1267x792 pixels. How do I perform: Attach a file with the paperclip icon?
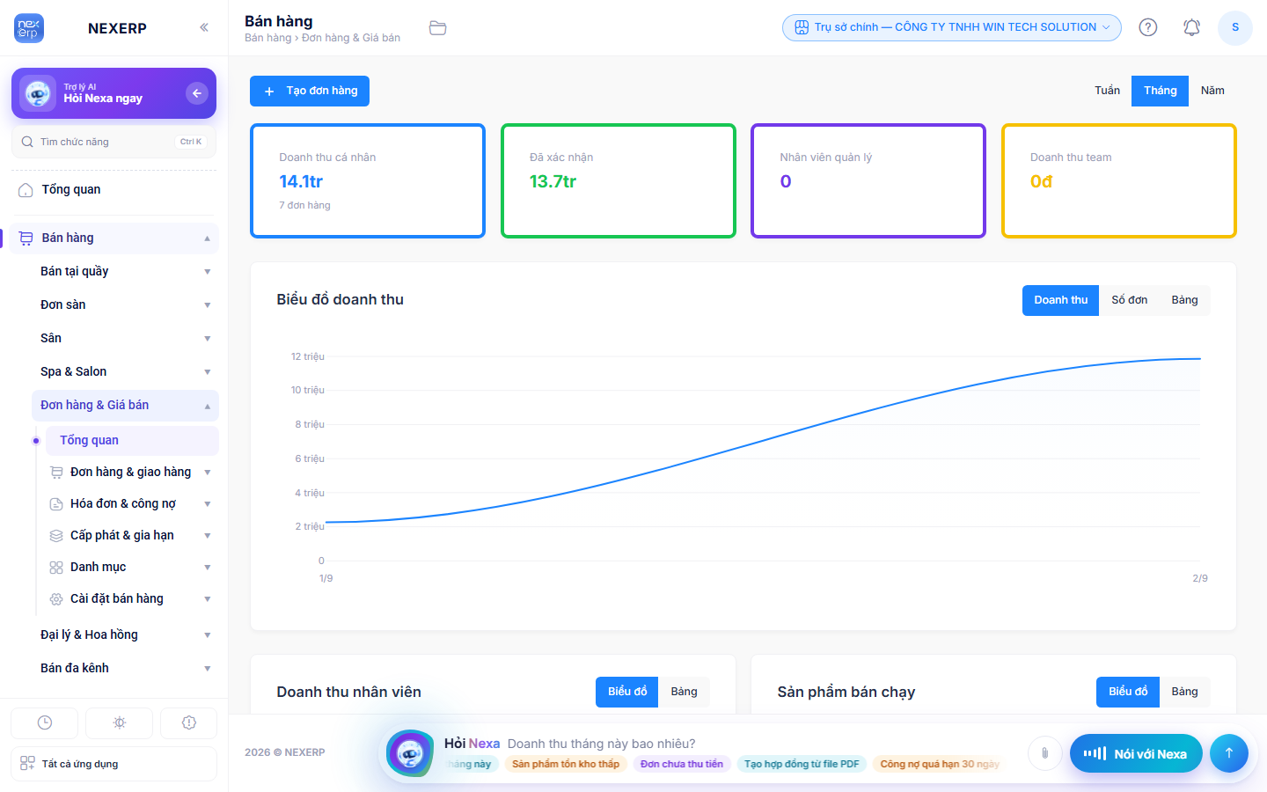pyautogui.click(x=1045, y=753)
